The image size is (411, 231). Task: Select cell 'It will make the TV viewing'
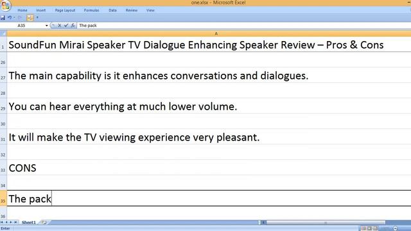click(x=209, y=137)
